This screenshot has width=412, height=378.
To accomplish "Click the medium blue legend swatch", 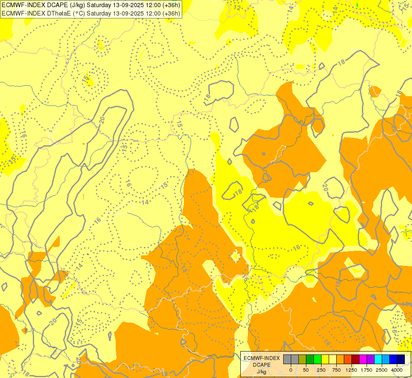I will (393, 359).
